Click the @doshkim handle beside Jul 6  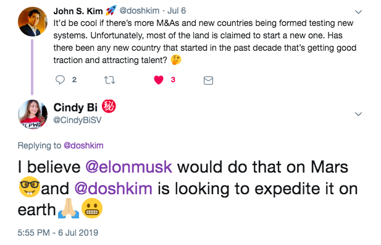pyautogui.click(x=140, y=11)
